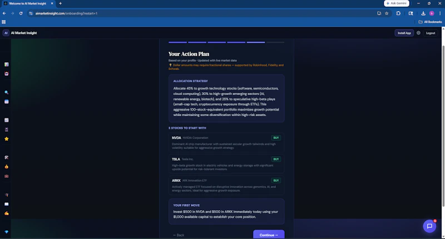This screenshot has height=239, width=445.
Task: Open the browser downloads icon
Action: (x=423, y=13)
